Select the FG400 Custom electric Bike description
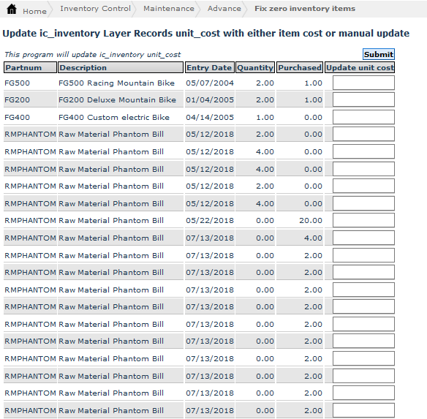427x419 pixels. pos(114,118)
